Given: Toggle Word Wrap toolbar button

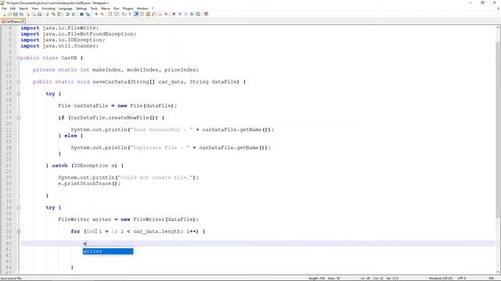Looking at the screenshot, I should point(124,14).
